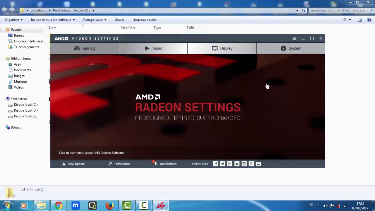This screenshot has height=211, width=375.
Task: Sort files by Taille column
Action: click(190, 28)
